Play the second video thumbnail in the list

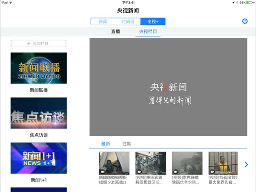click(151, 163)
